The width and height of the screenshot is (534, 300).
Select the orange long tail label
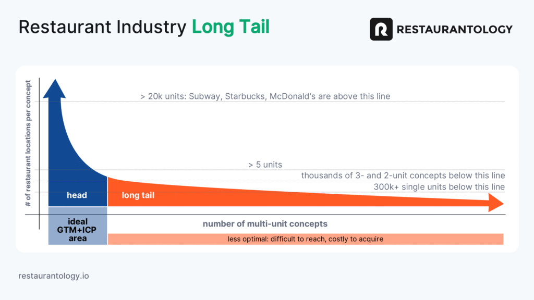click(138, 195)
